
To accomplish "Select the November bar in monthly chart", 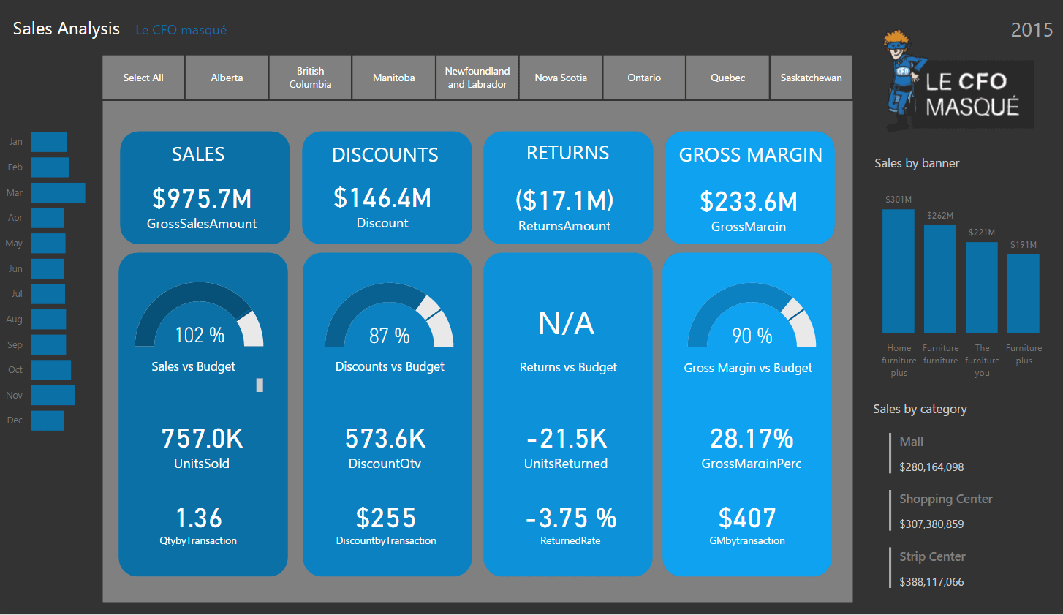I will click(x=53, y=396).
